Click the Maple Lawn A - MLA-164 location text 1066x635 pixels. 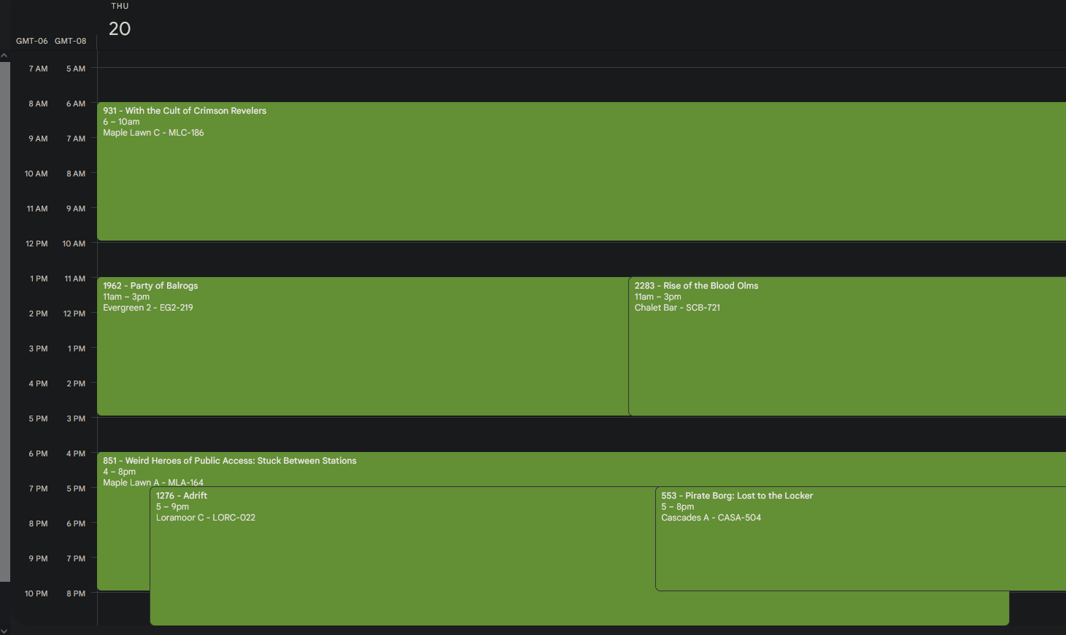(x=153, y=483)
